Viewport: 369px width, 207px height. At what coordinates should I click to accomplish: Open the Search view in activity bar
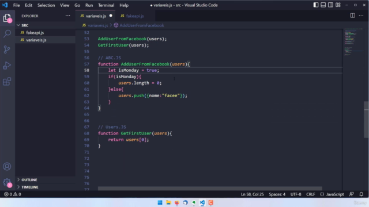[x=7, y=33]
